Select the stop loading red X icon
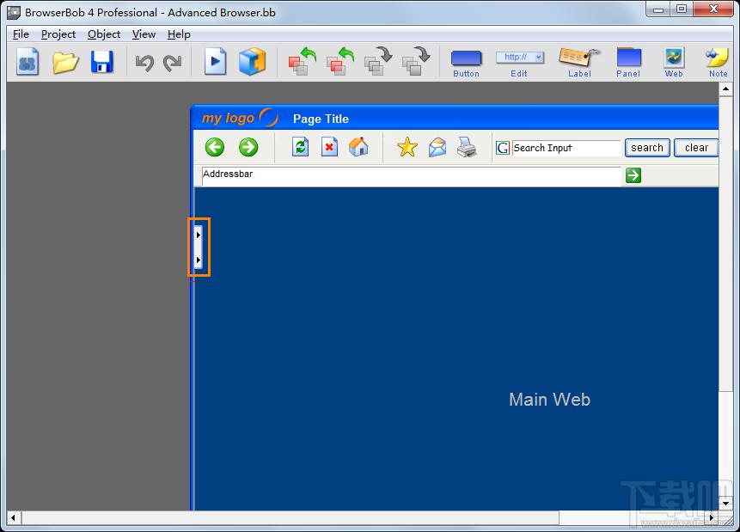Viewport: 740px width, 532px height. pos(329,147)
